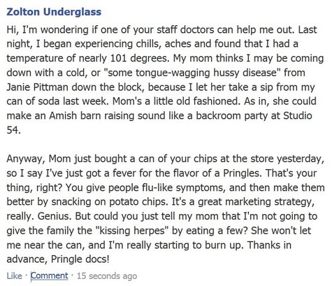Click the number '54.' ending first paragraph
The height and width of the screenshot is (286, 332).
coord(13,130)
